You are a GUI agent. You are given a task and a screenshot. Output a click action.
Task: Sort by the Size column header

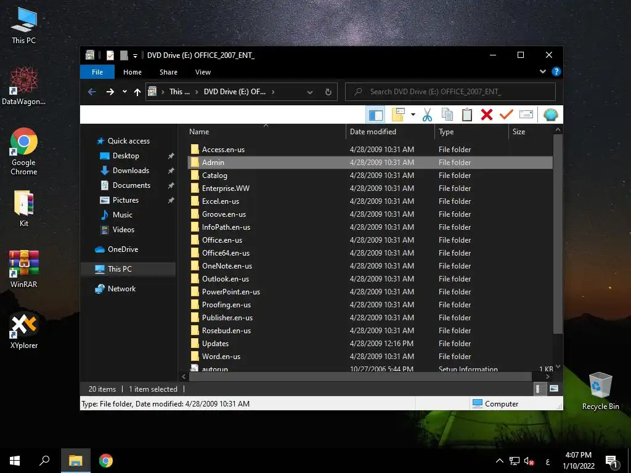click(x=531, y=132)
